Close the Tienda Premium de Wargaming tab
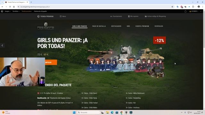The image size is (205, 115). coord(27,2)
